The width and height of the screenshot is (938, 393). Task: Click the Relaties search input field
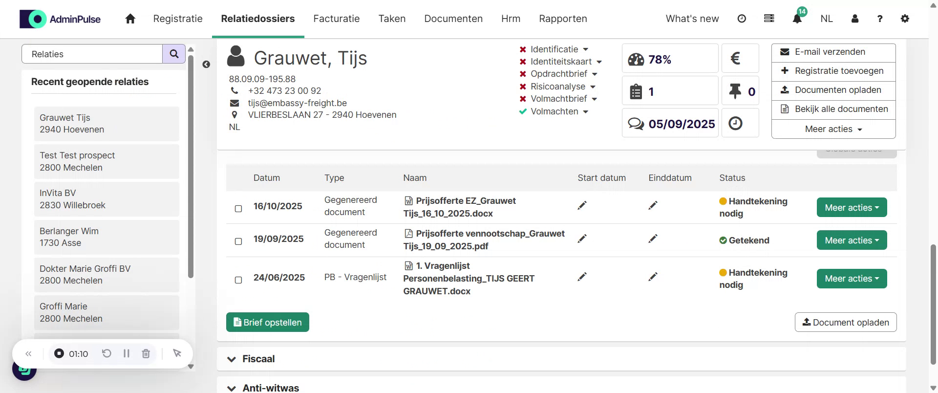click(x=92, y=54)
